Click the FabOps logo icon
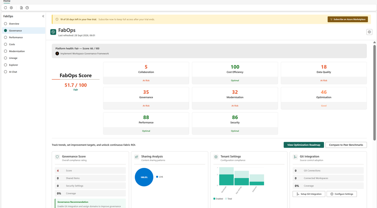This screenshot has width=377, height=208. click(x=53, y=32)
